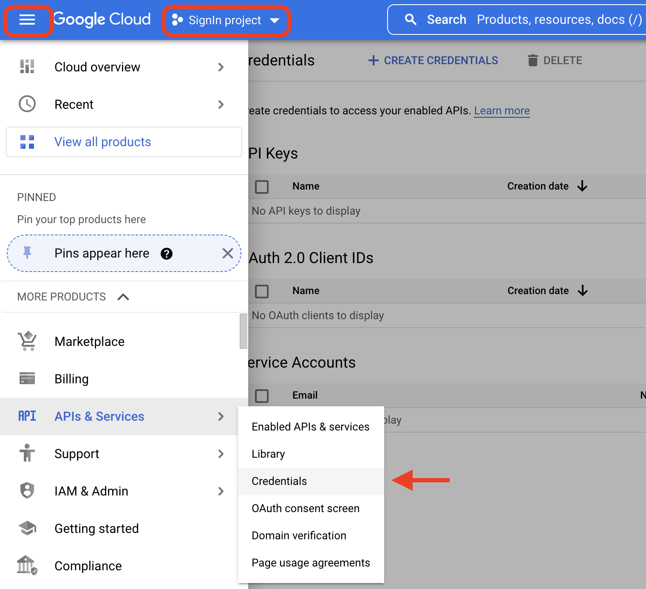Click the IAM & Admin shield icon
This screenshot has width=646, height=589.
[x=27, y=490]
